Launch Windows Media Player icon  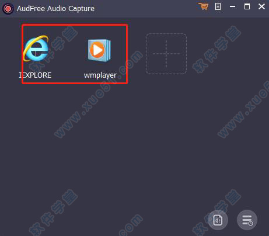point(99,50)
